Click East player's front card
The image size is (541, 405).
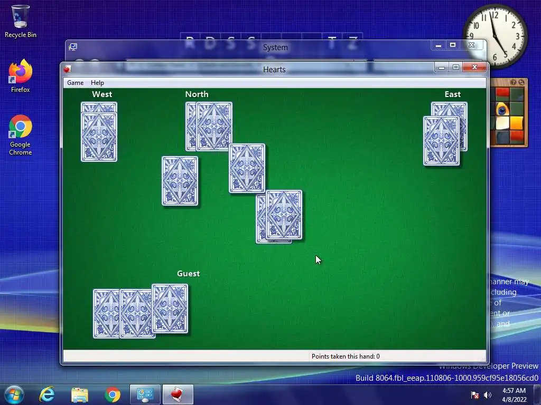point(442,141)
